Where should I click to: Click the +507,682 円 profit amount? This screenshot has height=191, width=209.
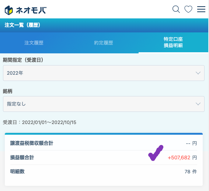pyautogui.click(x=182, y=158)
